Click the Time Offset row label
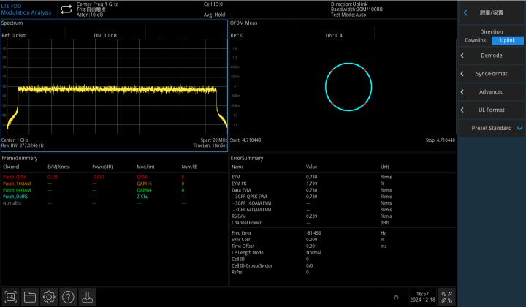 point(243,246)
